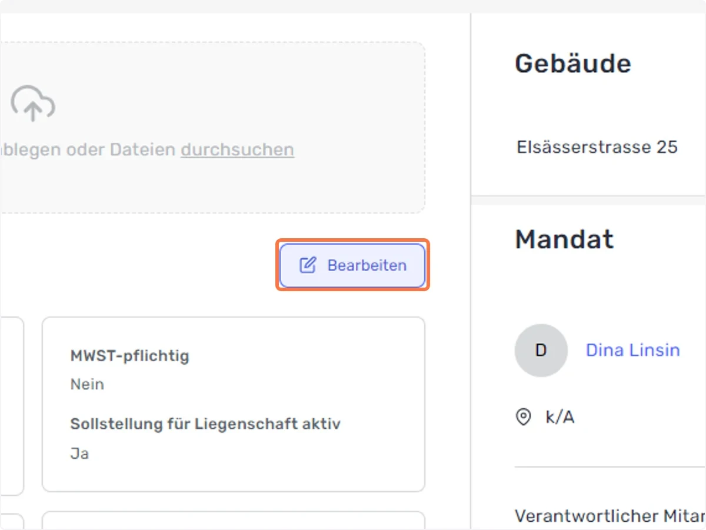The width and height of the screenshot is (706, 530).
Task: Click the Verantwortlicher Mitarbeiter label
Action: pos(610,516)
